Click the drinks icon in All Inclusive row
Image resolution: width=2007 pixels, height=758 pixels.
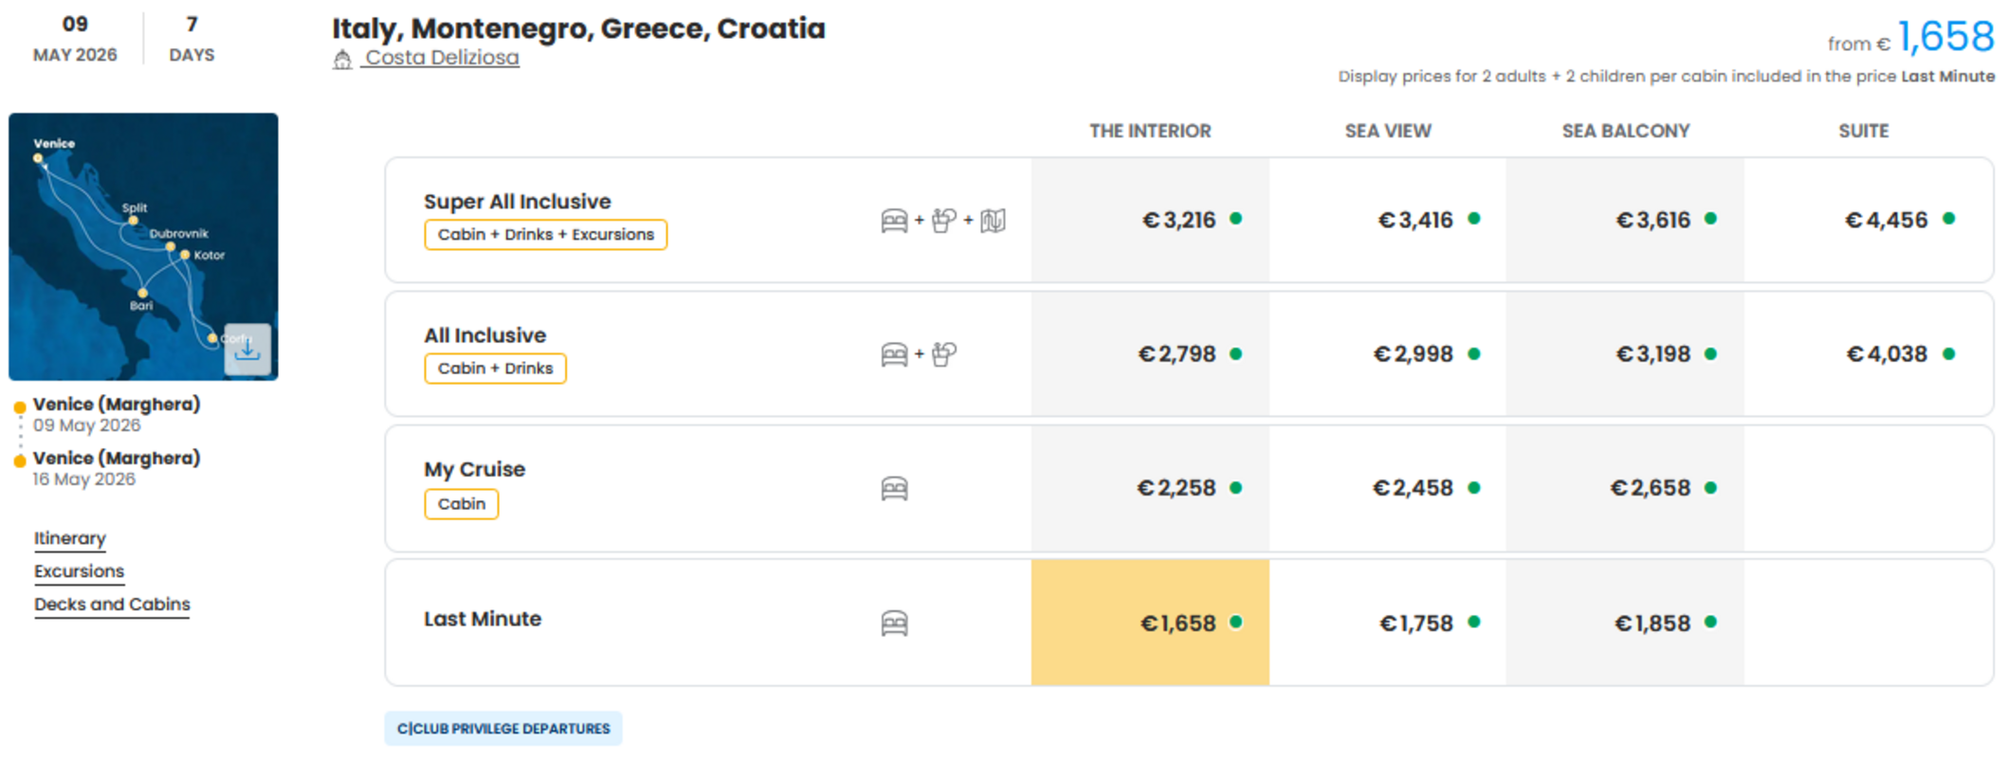tap(943, 354)
